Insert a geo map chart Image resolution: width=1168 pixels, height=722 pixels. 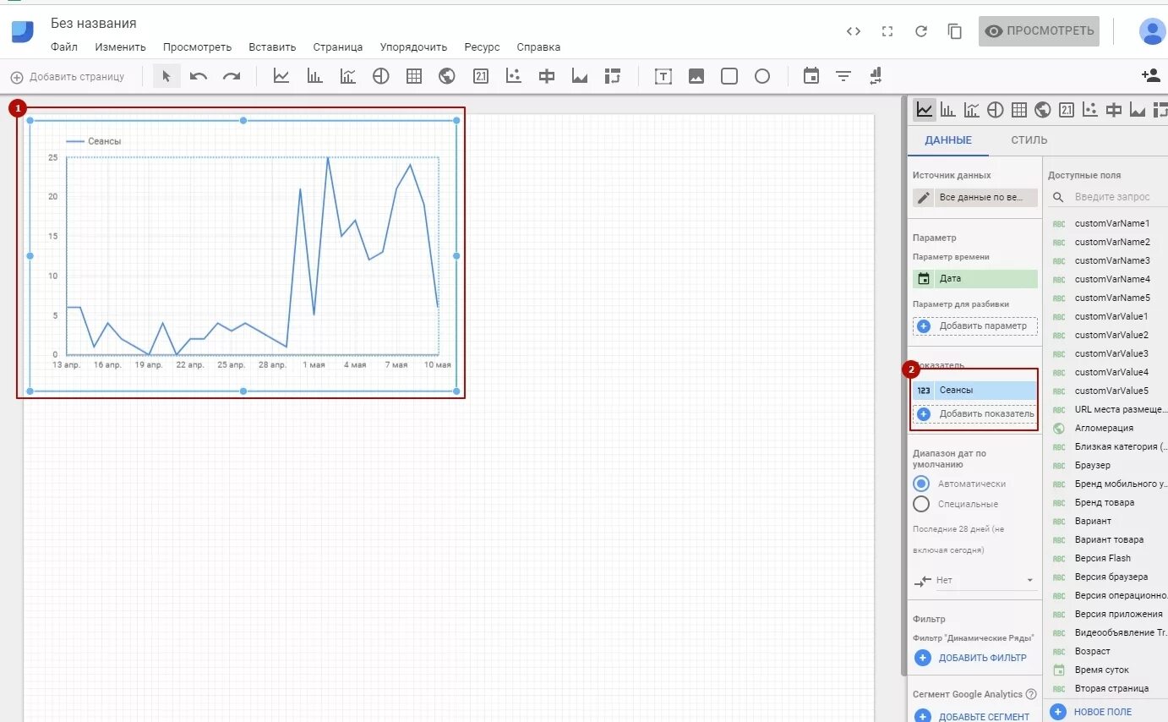click(x=447, y=76)
